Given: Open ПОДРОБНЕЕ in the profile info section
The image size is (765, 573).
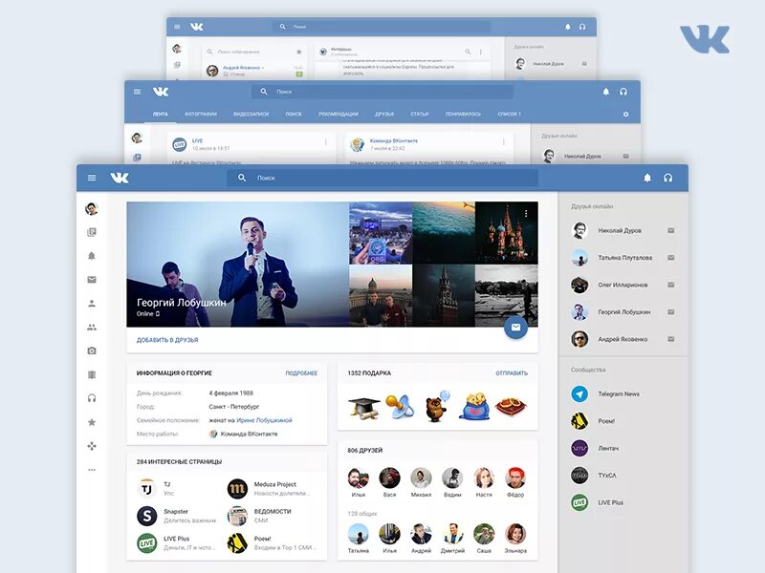Looking at the screenshot, I should pos(300,371).
